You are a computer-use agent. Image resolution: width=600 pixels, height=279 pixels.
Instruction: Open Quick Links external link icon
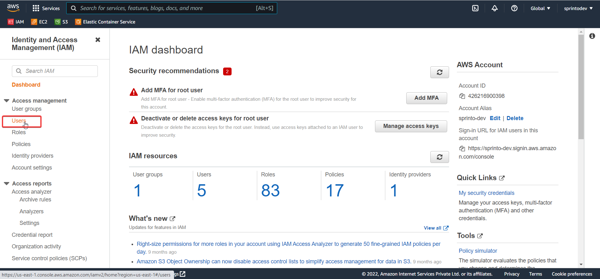pyautogui.click(x=502, y=178)
